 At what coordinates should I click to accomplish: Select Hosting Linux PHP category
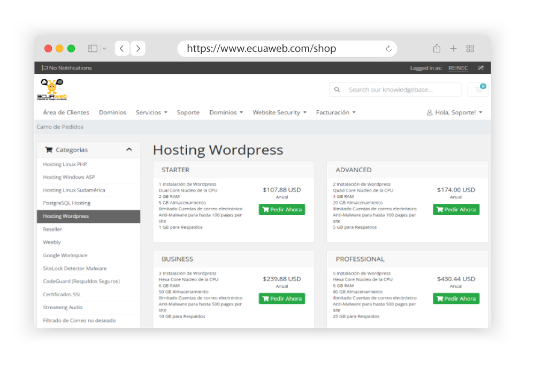pos(65,164)
